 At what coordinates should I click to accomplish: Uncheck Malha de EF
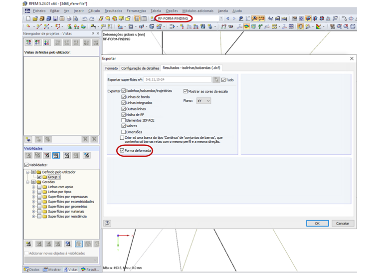[124, 115]
